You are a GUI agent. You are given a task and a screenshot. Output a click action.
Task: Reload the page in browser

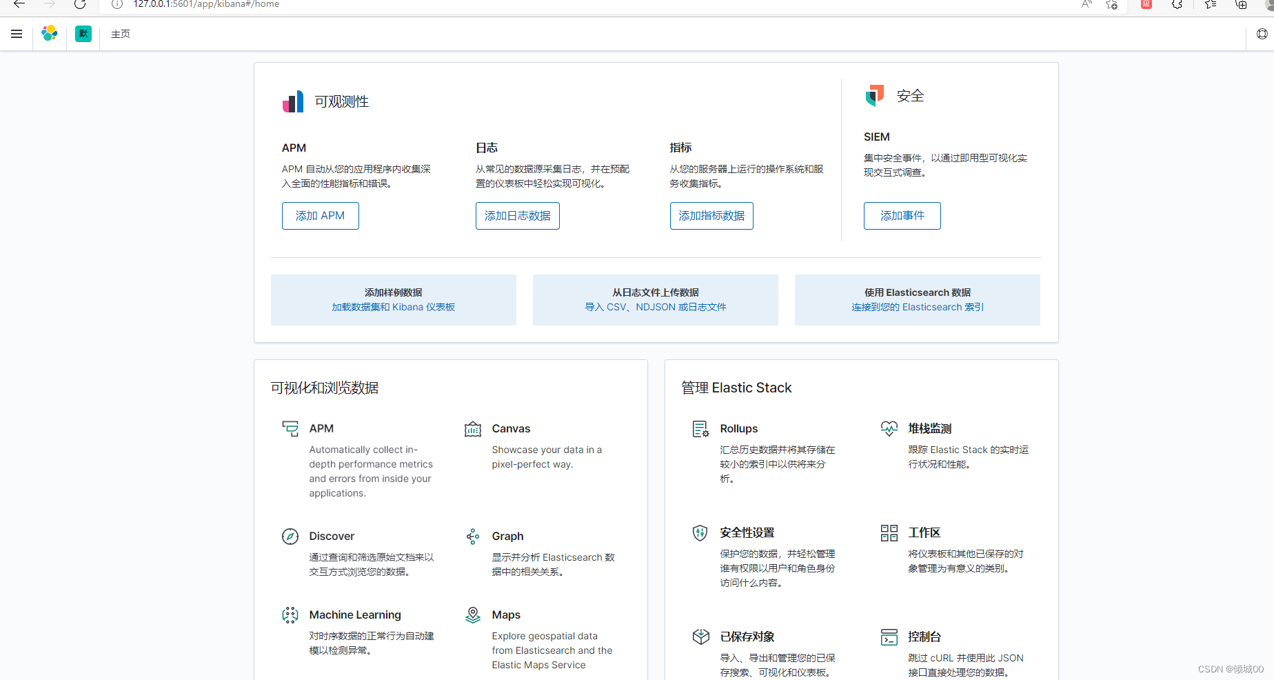[x=80, y=4]
